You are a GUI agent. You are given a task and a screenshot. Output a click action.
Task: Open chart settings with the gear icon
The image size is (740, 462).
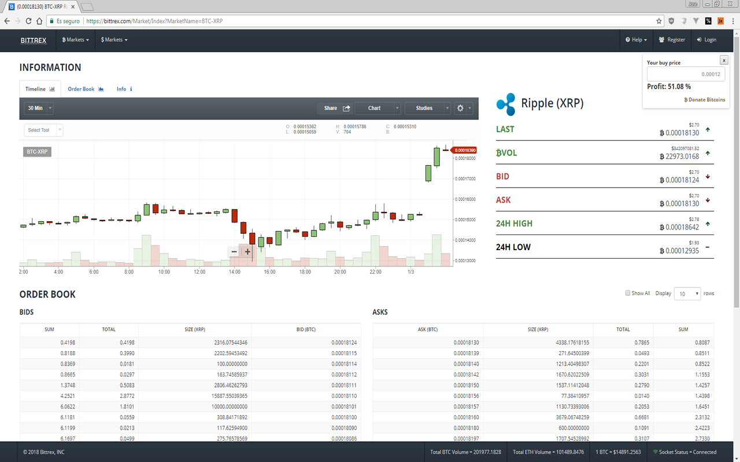(x=460, y=108)
